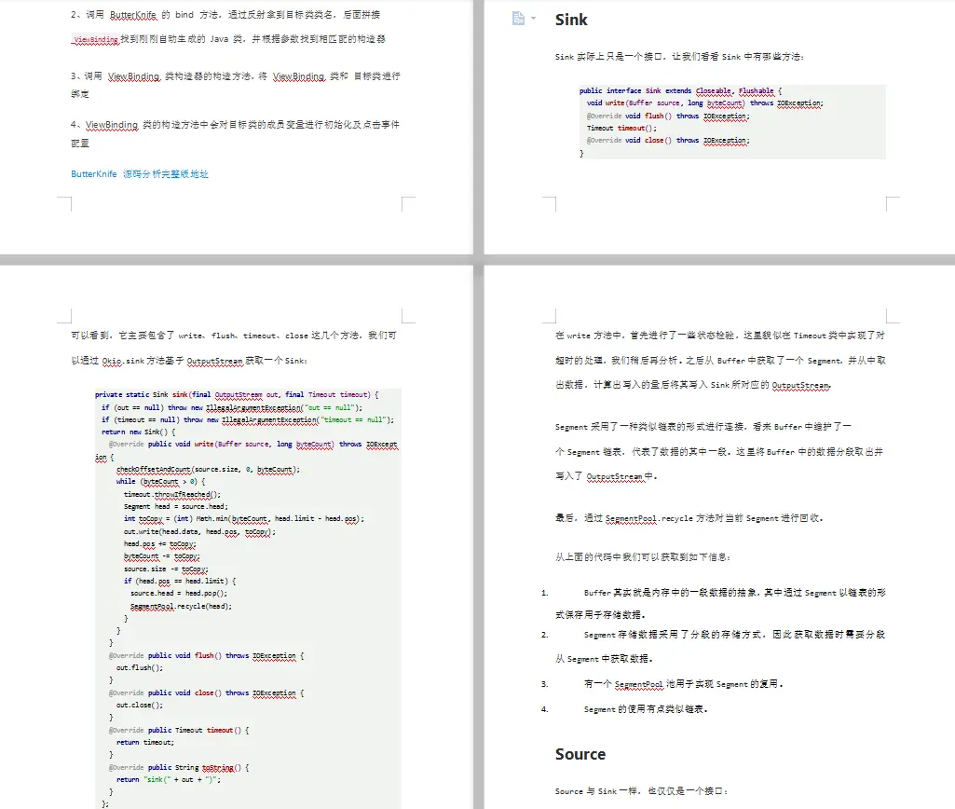Screen dimensions: 955x809
Task: Click the line "Timeout timeout();"
Action: click(621, 128)
